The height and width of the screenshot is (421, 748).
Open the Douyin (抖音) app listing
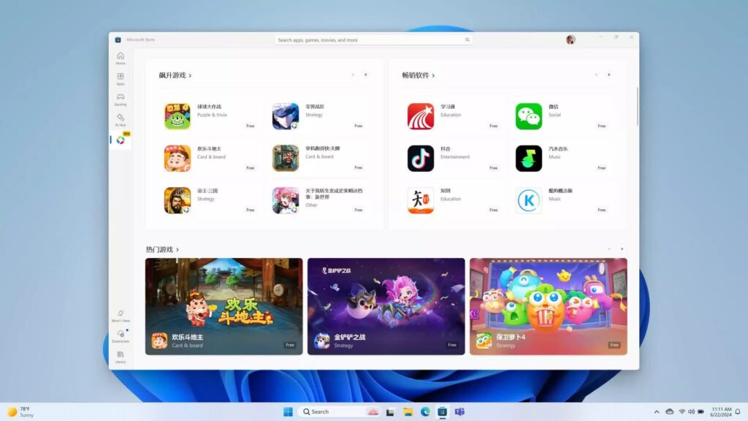click(x=421, y=158)
